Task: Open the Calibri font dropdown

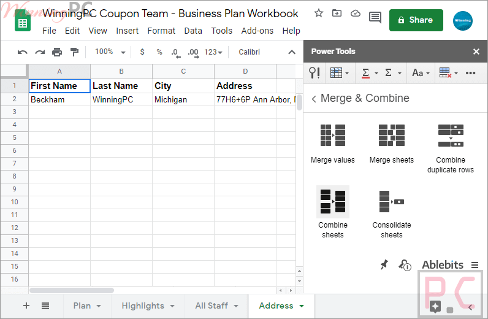Action: click(x=249, y=52)
